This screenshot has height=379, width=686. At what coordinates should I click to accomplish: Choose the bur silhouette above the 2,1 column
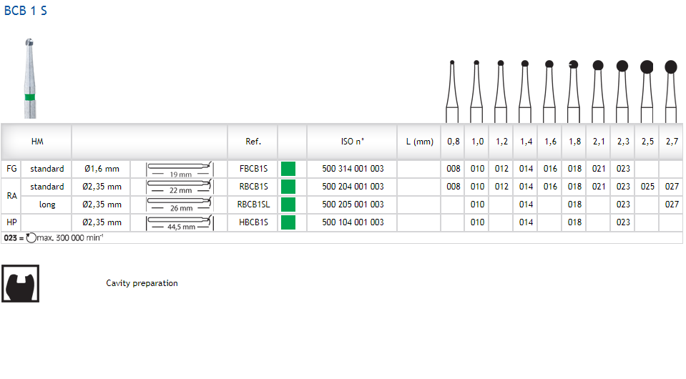598,92
